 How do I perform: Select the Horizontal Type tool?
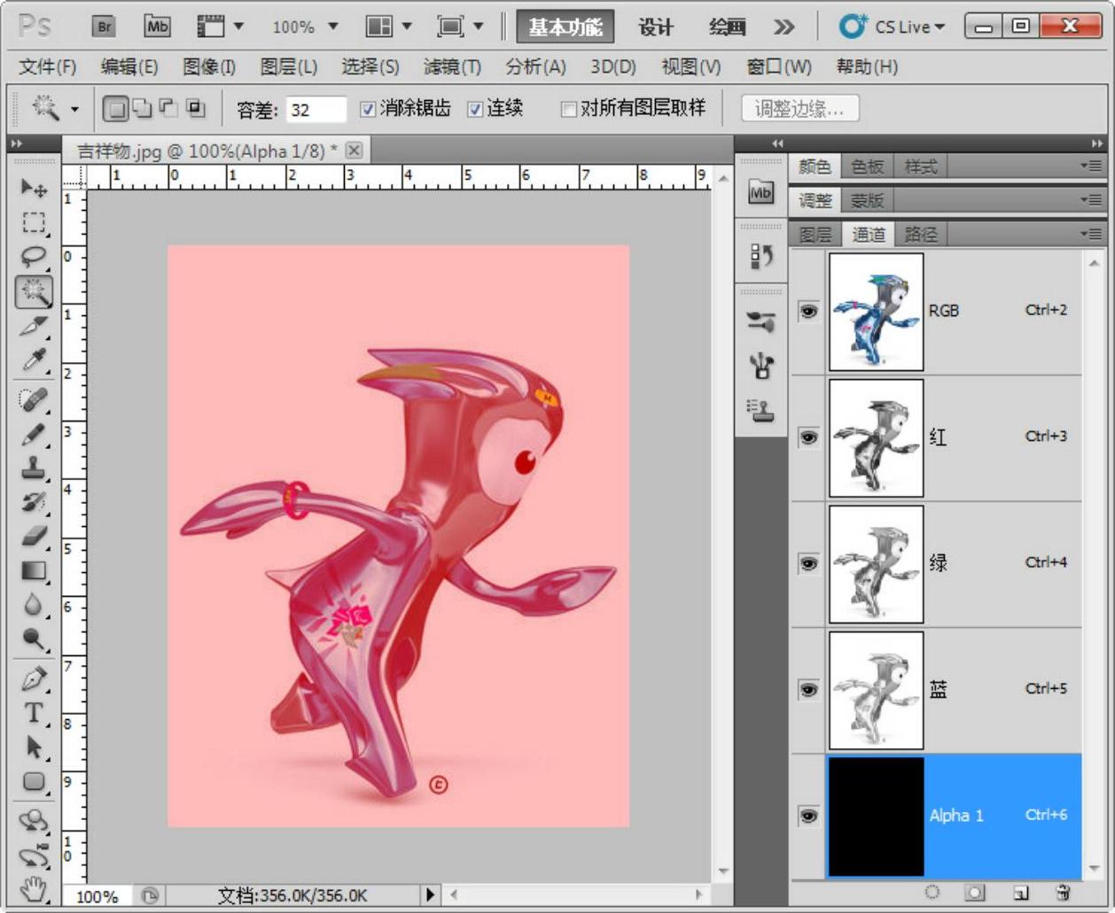tap(34, 713)
